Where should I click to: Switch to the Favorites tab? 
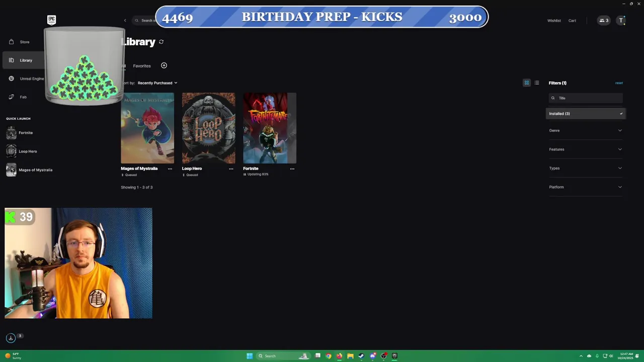point(142,66)
